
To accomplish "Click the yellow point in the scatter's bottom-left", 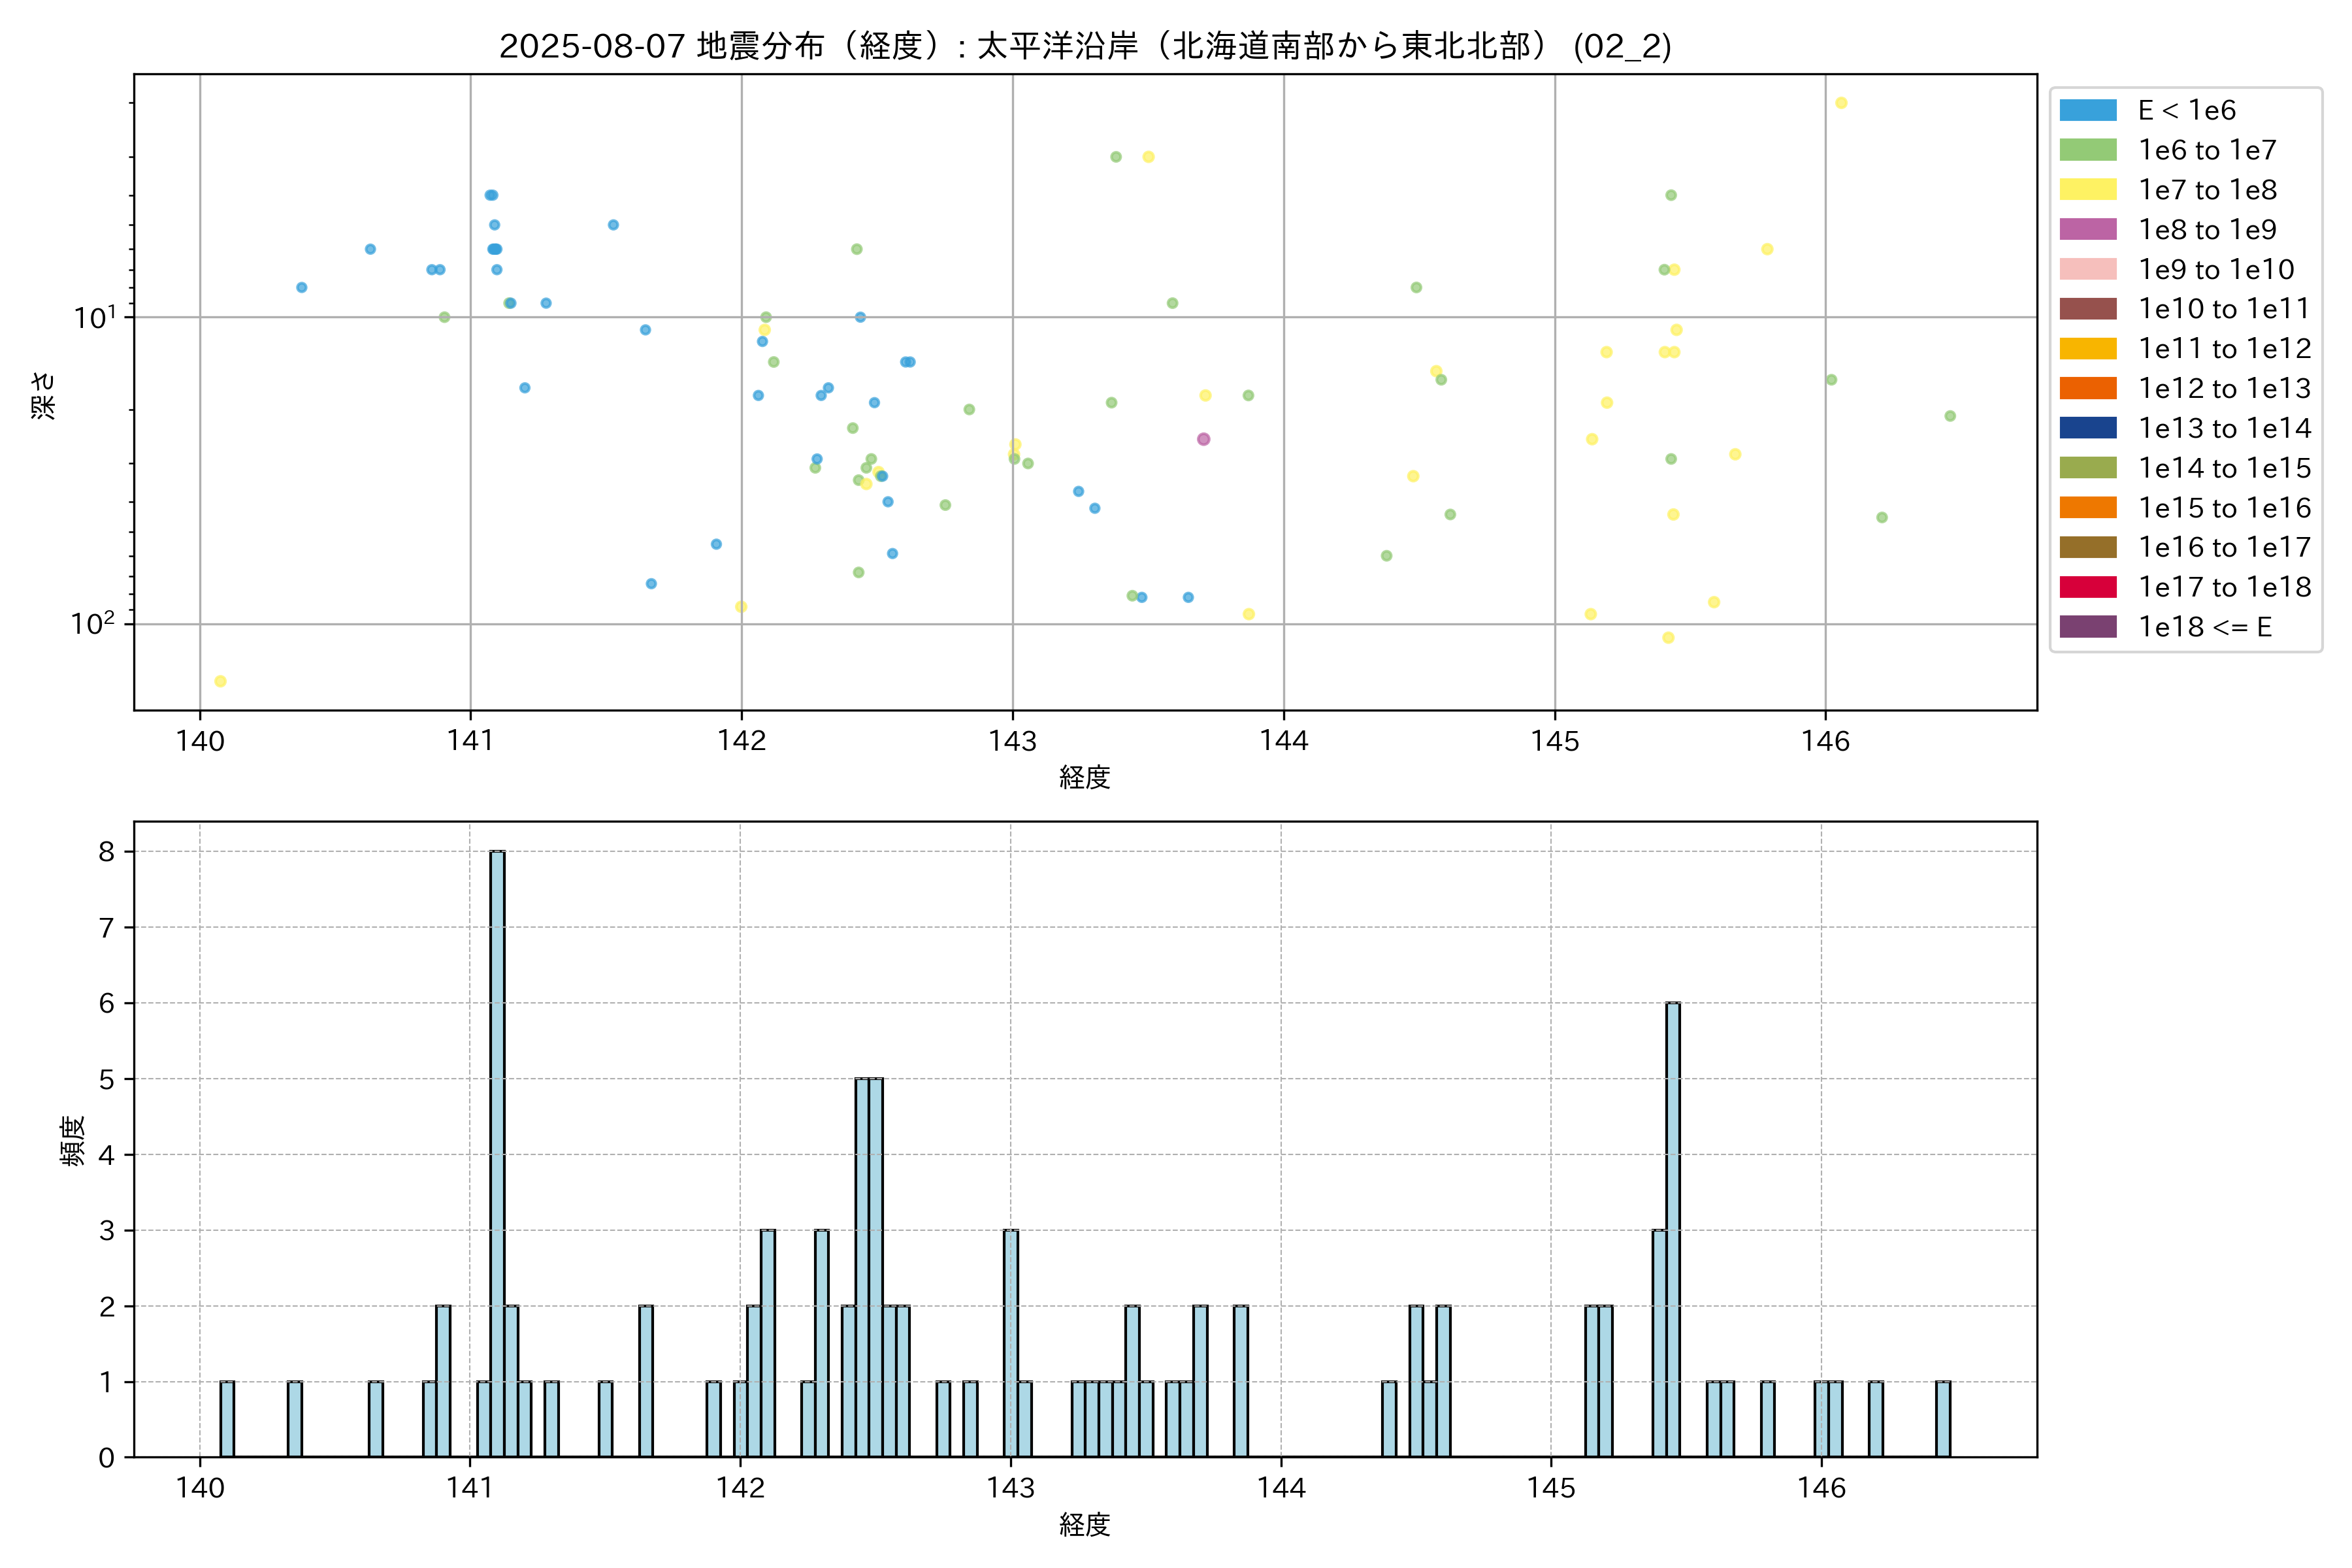I will coord(220,681).
